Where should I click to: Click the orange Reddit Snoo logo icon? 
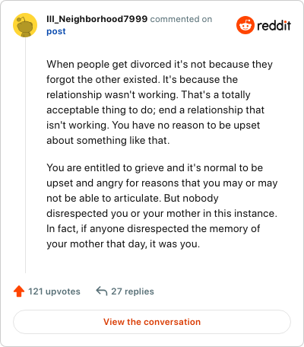pos(245,25)
